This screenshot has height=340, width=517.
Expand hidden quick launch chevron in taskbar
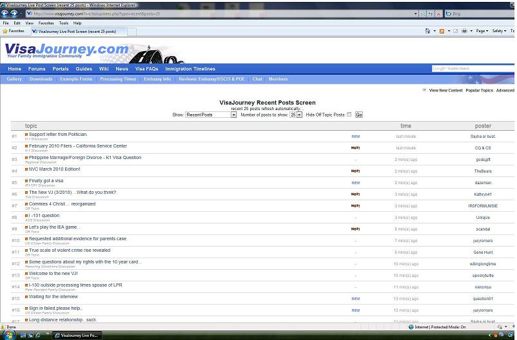point(48,334)
